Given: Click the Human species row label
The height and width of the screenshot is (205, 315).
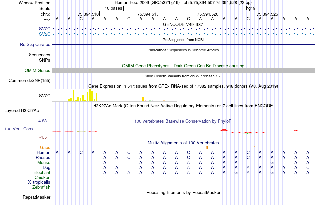Looking at the screenshot, I should [43, 152].
